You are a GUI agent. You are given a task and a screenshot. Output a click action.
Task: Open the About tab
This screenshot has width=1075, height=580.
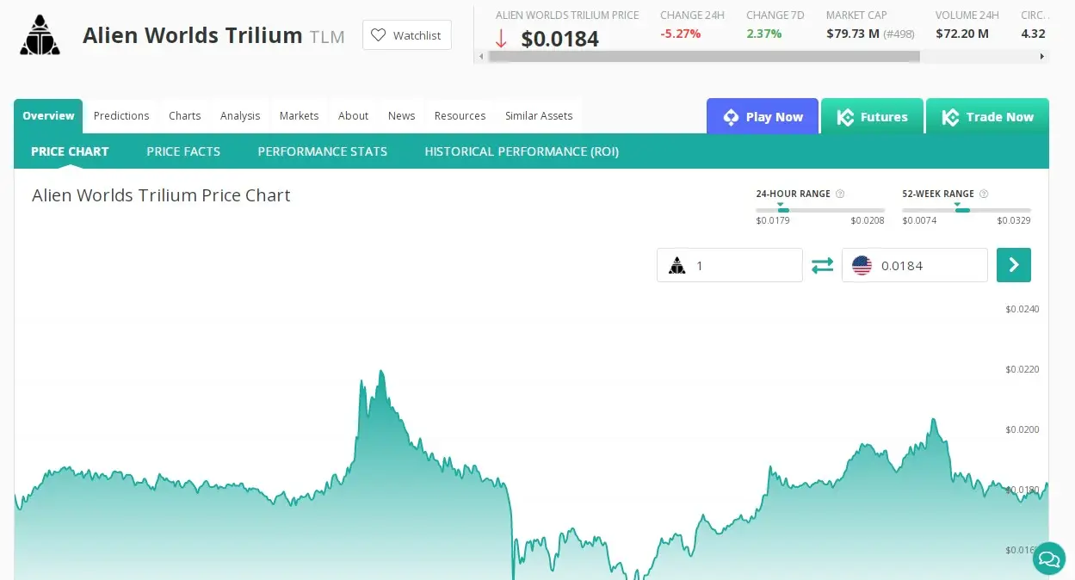point(353,116)
